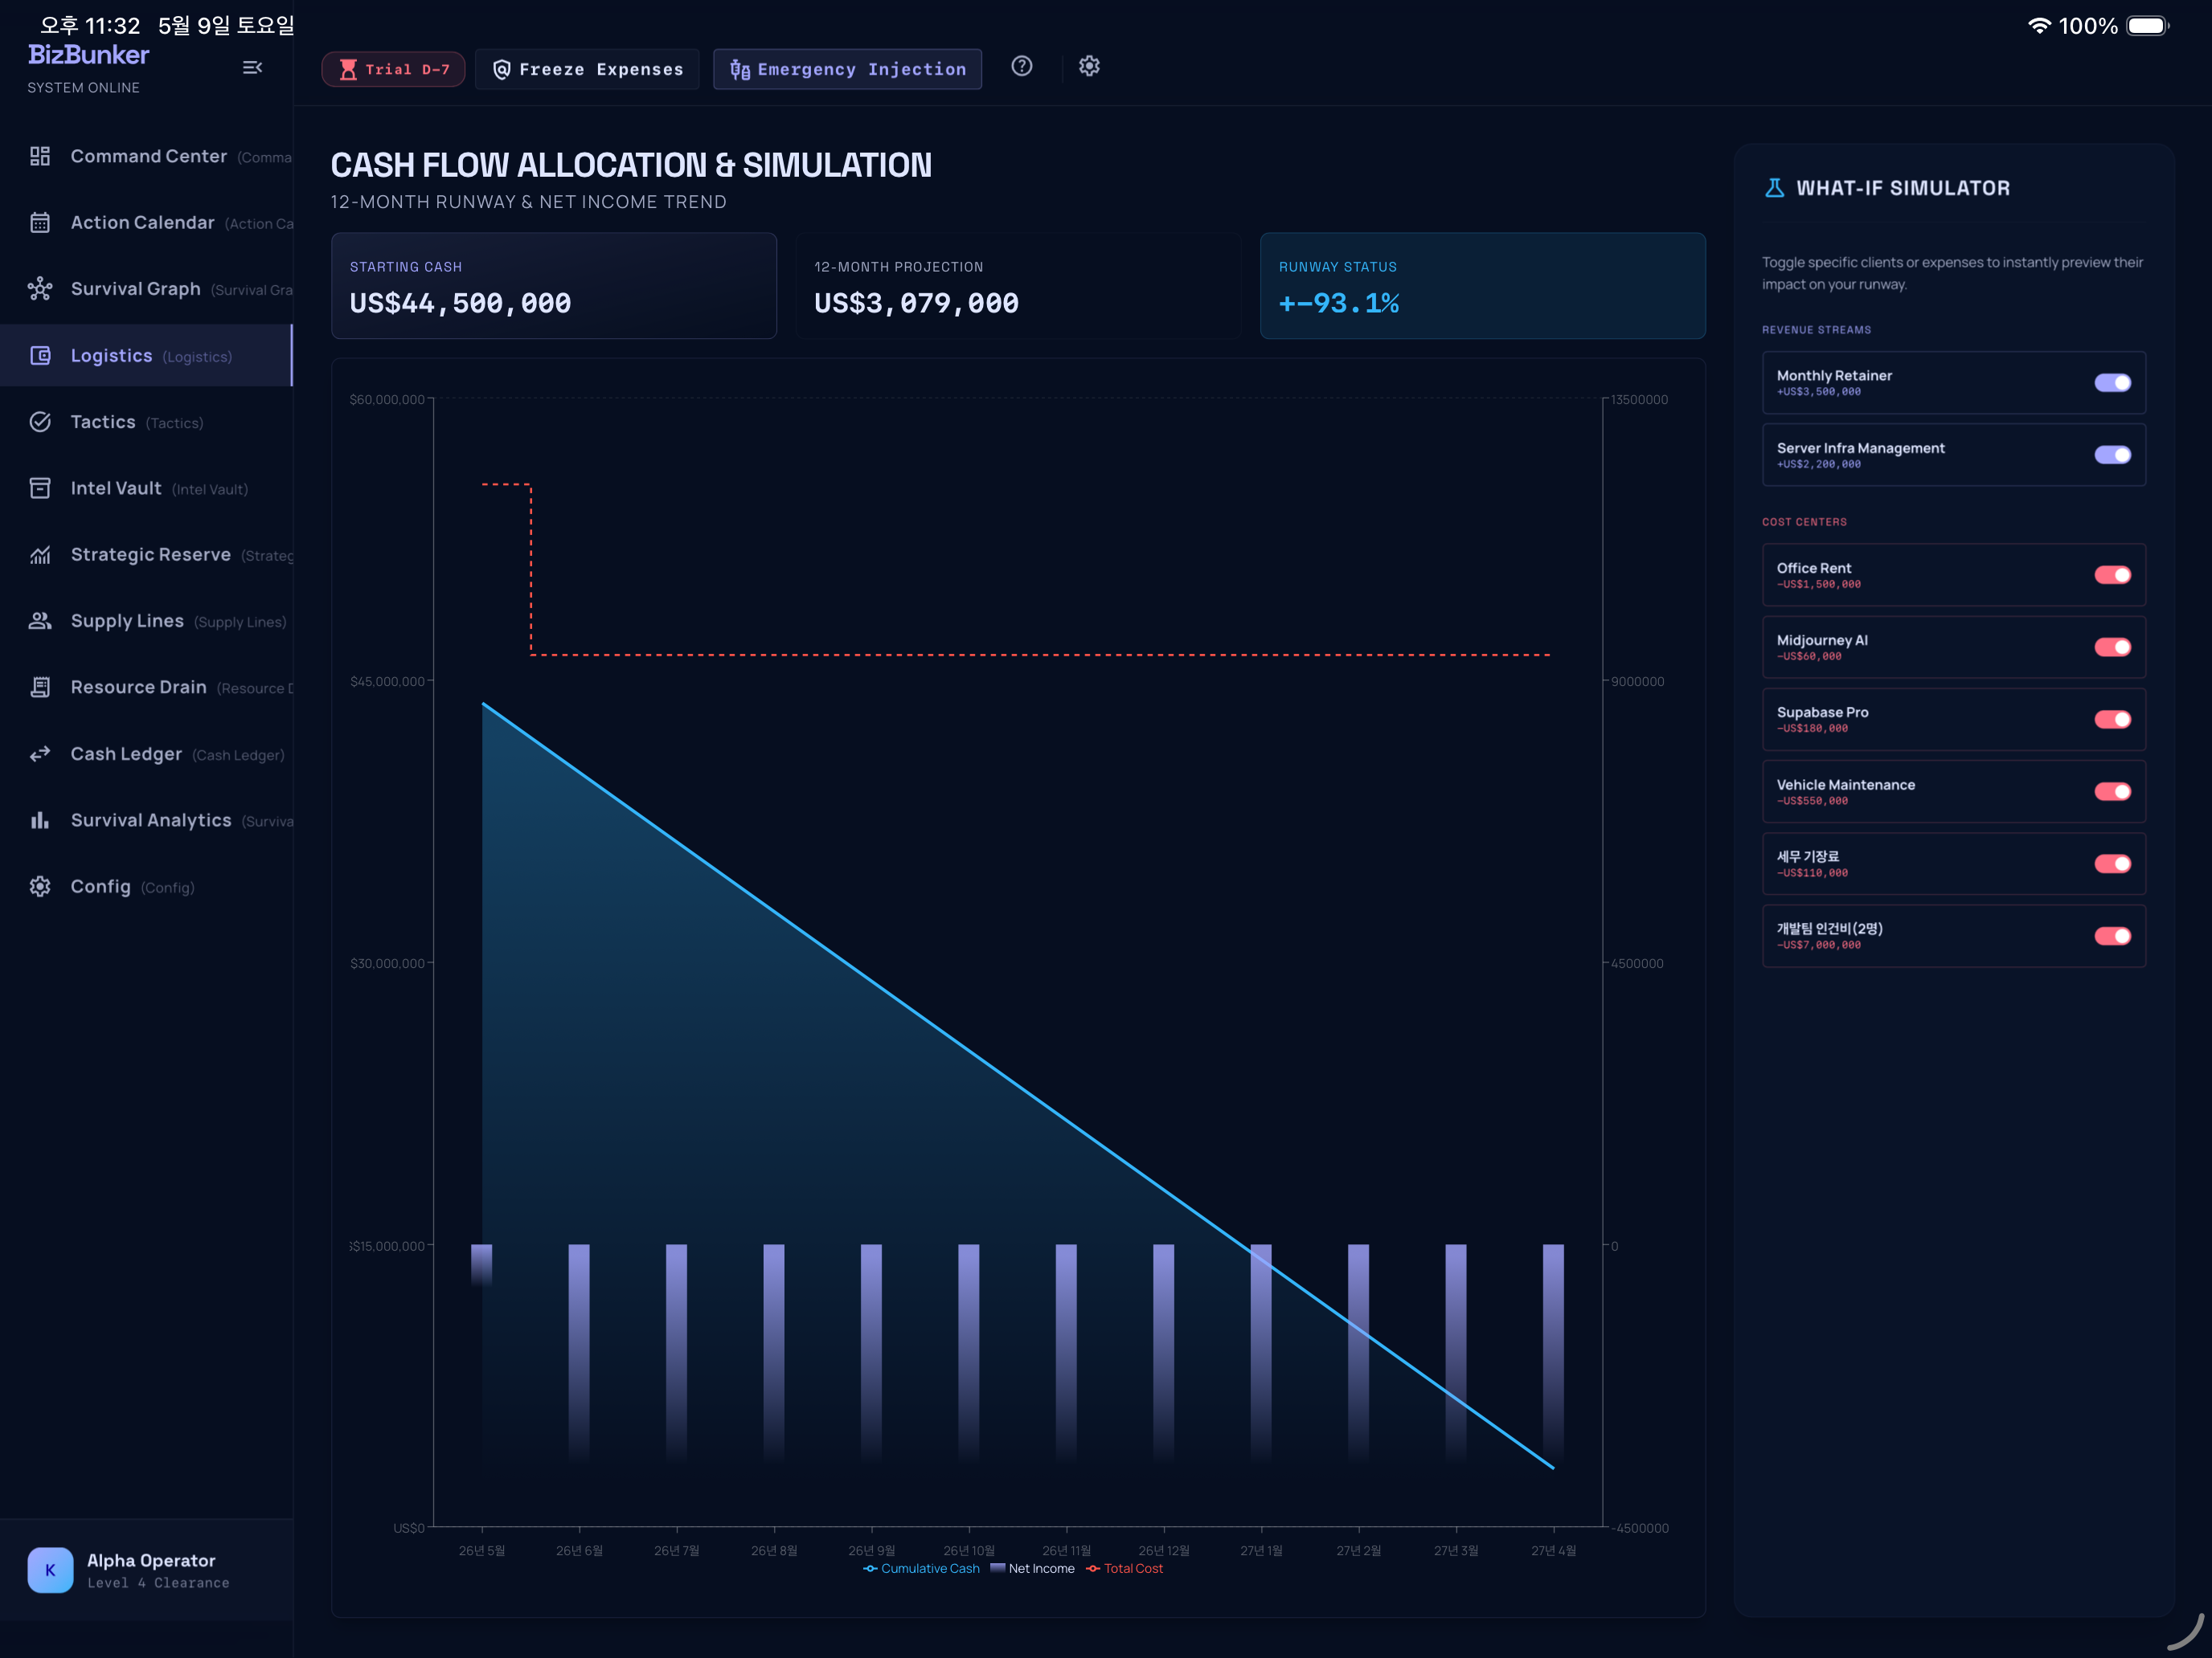
Task: Click the What-If Simulator flask icon
Action: point(1774,188)
